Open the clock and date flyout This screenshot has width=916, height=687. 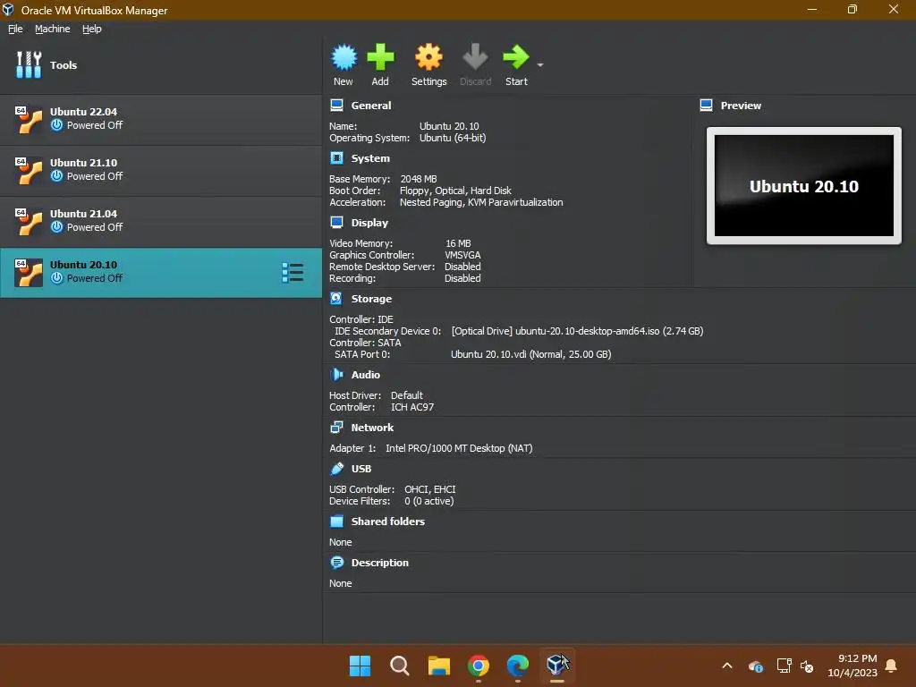click(x=852, y=666)
